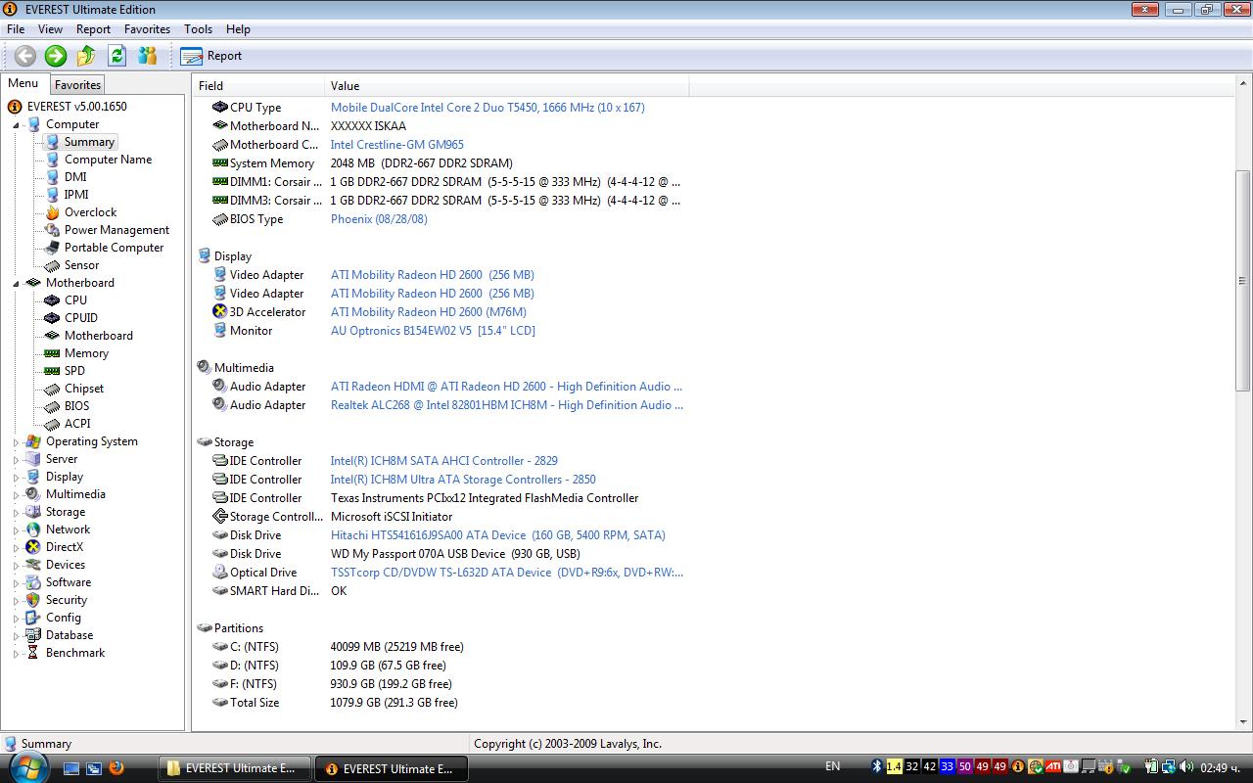Screen dimensions: 1253x783
Task: Select Computer Name in the tree
Action: pos(108,160)
